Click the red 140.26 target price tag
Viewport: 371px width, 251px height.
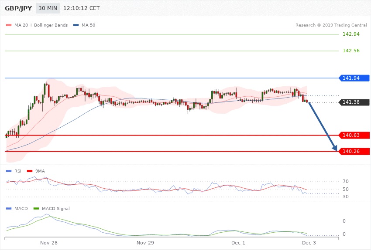[x=354, y=152]
